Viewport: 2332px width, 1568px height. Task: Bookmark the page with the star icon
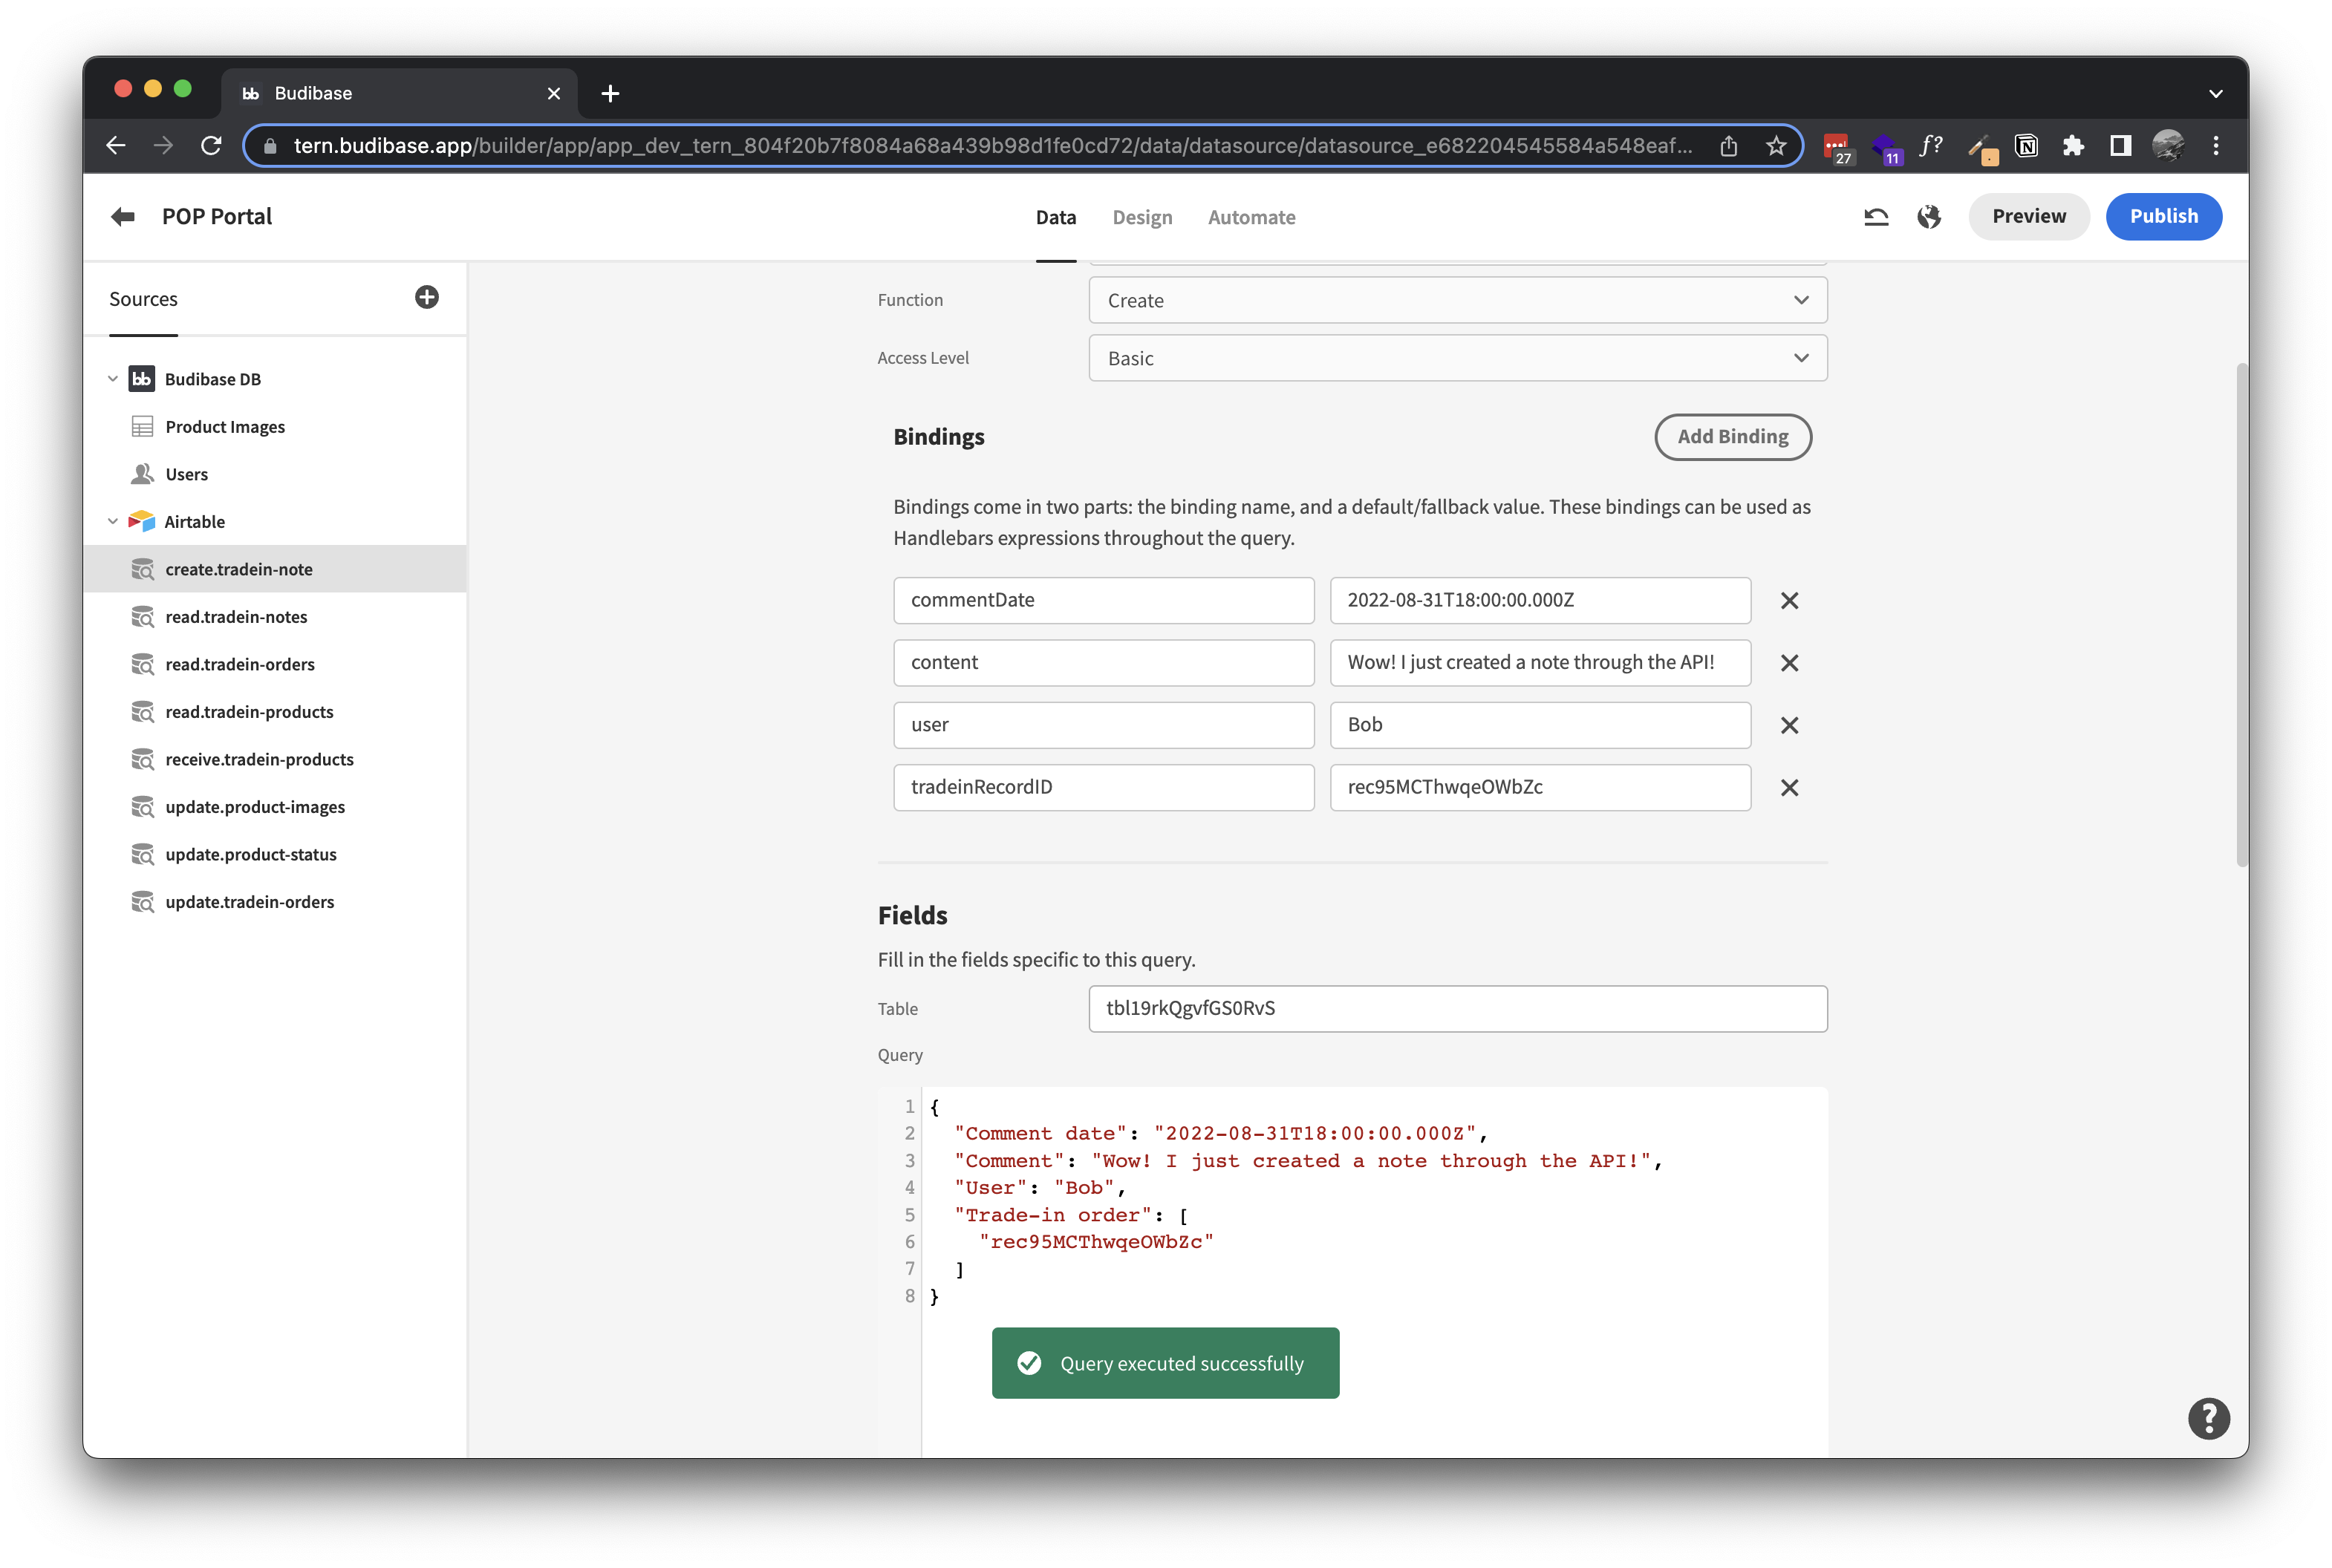[1776, 145]
